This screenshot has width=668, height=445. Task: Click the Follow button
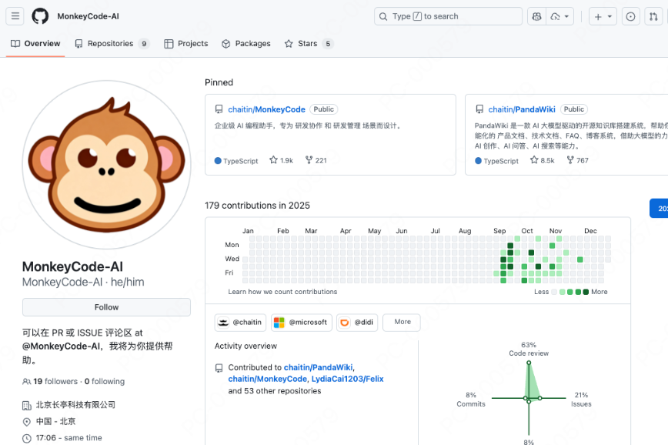pyautogui.click(x=106, y=307)
